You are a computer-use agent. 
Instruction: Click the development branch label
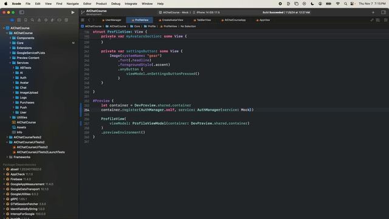point(94,15)
